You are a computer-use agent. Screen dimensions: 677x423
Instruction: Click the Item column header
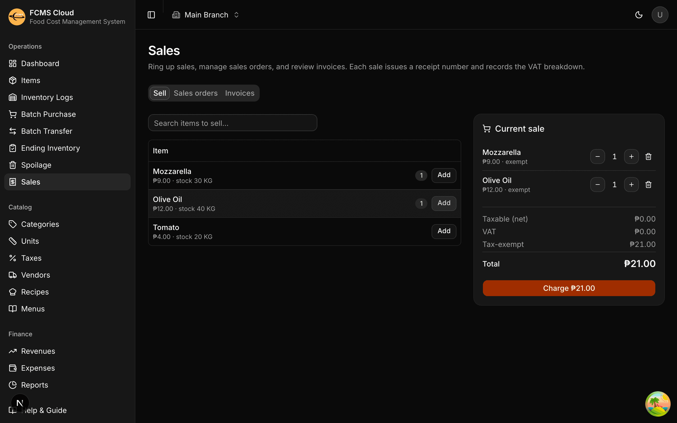click(x=160, y=151)
